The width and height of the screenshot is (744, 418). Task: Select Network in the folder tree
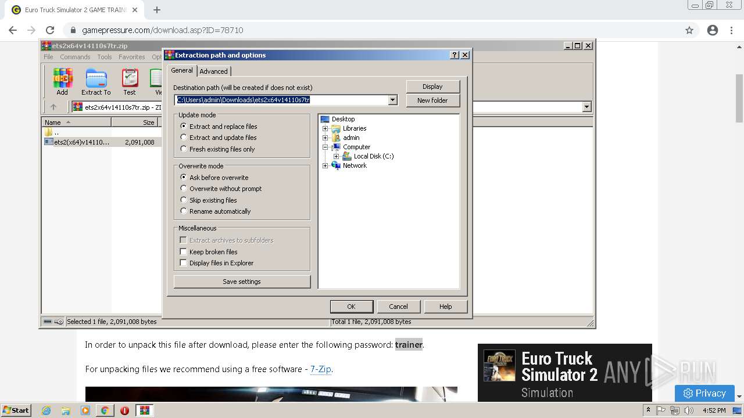tap(355, 165)
